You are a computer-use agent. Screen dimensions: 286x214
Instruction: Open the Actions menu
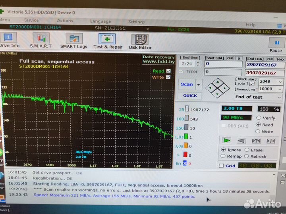(65, 21)
